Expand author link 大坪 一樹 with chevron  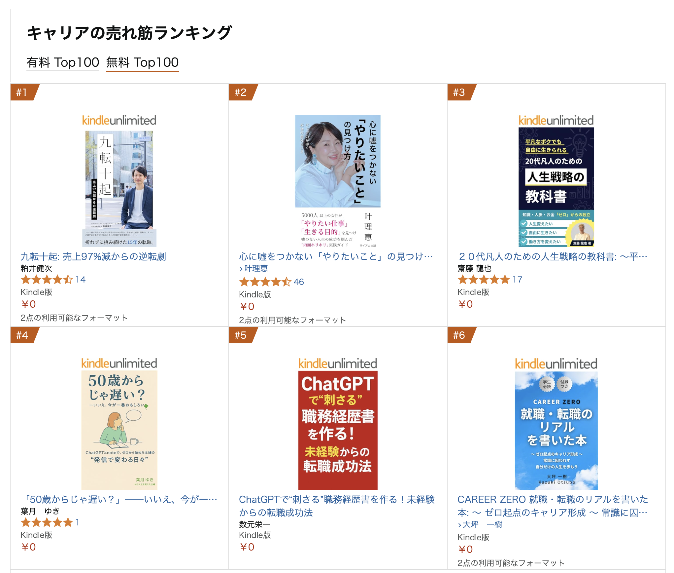coord(480,524)
